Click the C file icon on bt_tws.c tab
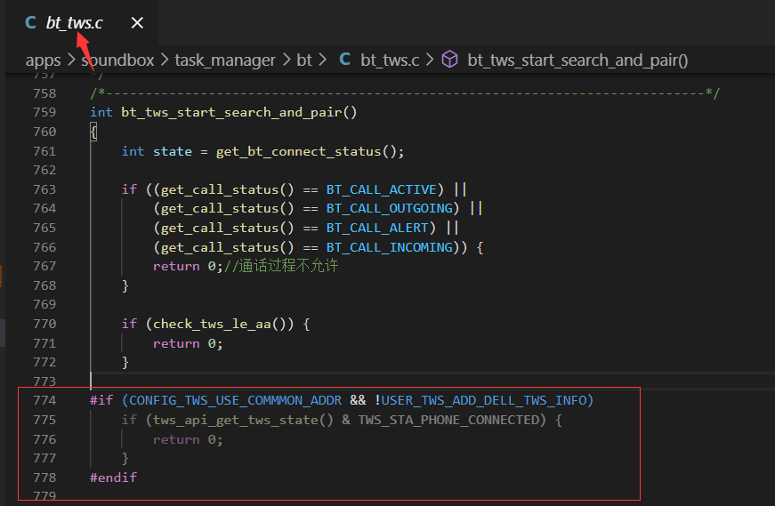The image size is (775, 506). pos(30,23)
